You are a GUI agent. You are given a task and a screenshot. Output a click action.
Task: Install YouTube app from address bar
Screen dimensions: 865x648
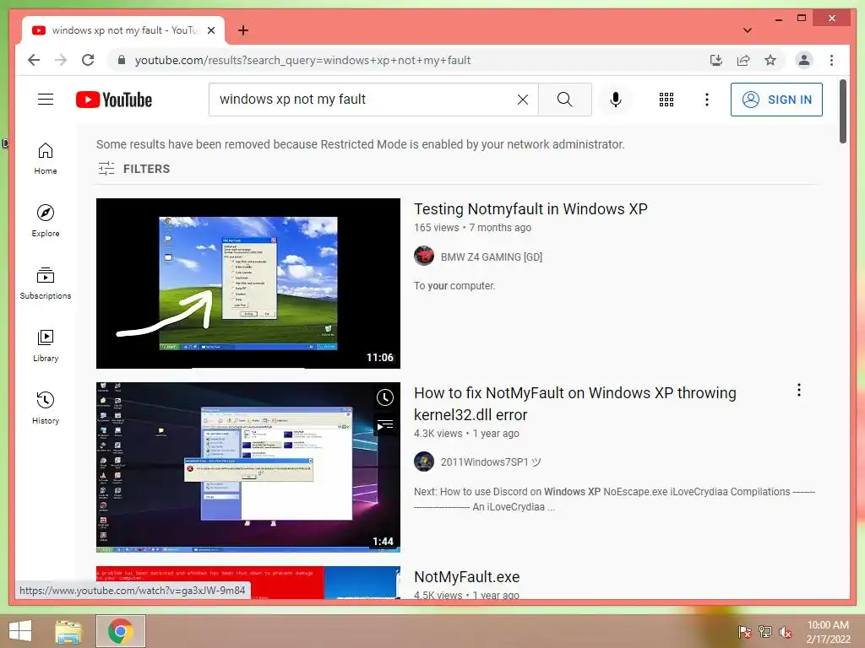pos(716,60)
